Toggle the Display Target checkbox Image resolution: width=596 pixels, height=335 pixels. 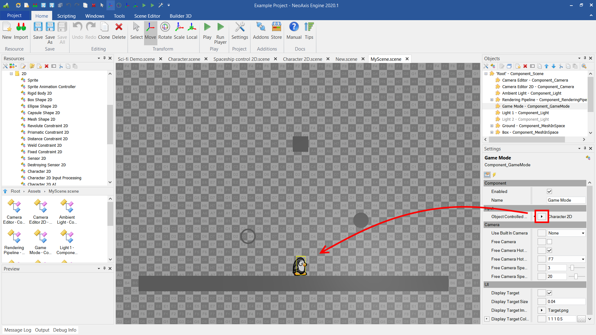tap(549, 293)
